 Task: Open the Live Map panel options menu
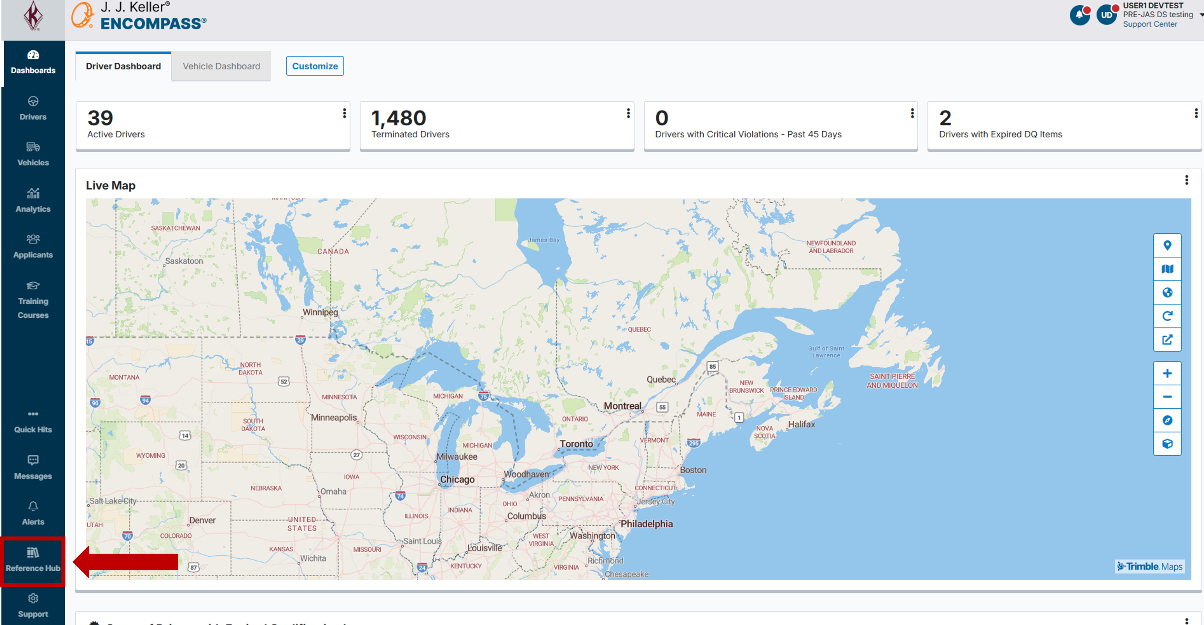1186,180
